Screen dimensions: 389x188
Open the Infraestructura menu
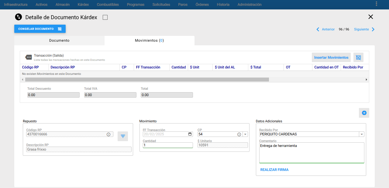click(x=16, y=5)
